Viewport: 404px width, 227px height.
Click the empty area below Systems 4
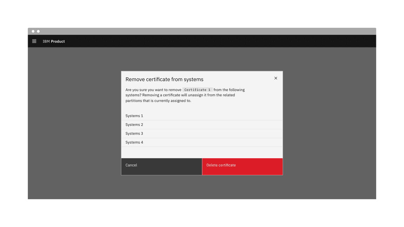tap(202, 152)
